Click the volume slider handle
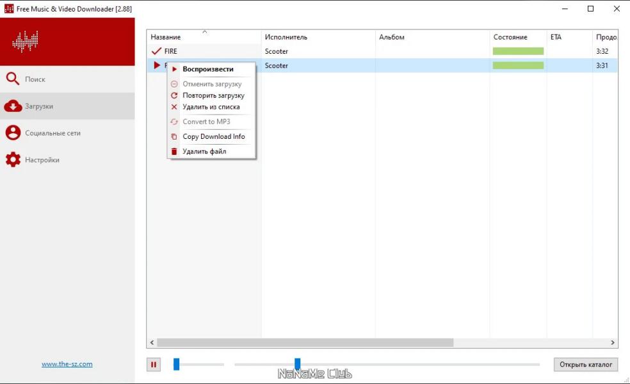The image size is (630, 384). (176, 364)
